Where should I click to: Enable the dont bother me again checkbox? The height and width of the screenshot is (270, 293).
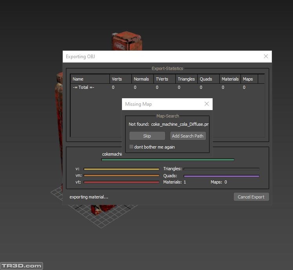[131, 147]
